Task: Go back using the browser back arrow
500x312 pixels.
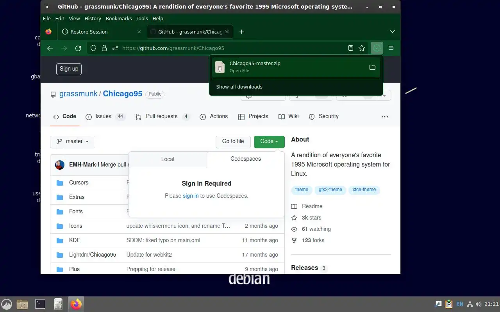Action: point(50,48)
